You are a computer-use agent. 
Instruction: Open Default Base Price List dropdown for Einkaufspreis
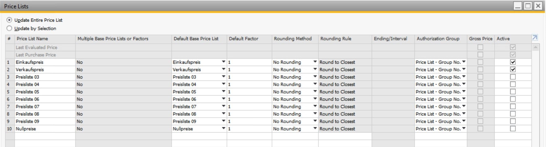pos(224,62)
